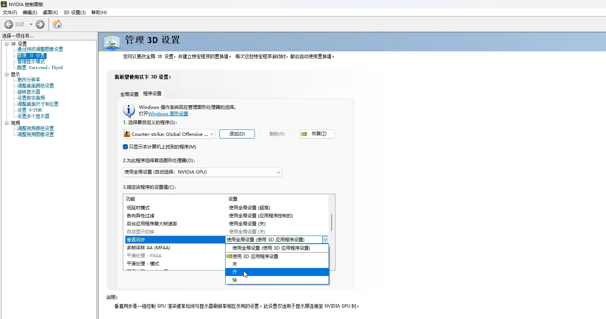Select 后台应用程序最大帧速率 row
The width and height of the screenshot is (606, 319).
(x=227, y=224)
